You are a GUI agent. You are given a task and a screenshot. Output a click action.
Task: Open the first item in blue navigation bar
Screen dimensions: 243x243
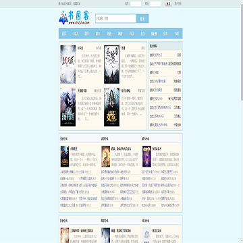tap(64, 34)
